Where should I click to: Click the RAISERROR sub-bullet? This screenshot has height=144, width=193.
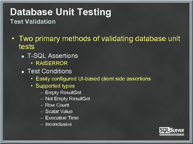tap(51, 63)
